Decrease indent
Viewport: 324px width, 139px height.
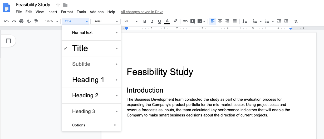point(279,21)
